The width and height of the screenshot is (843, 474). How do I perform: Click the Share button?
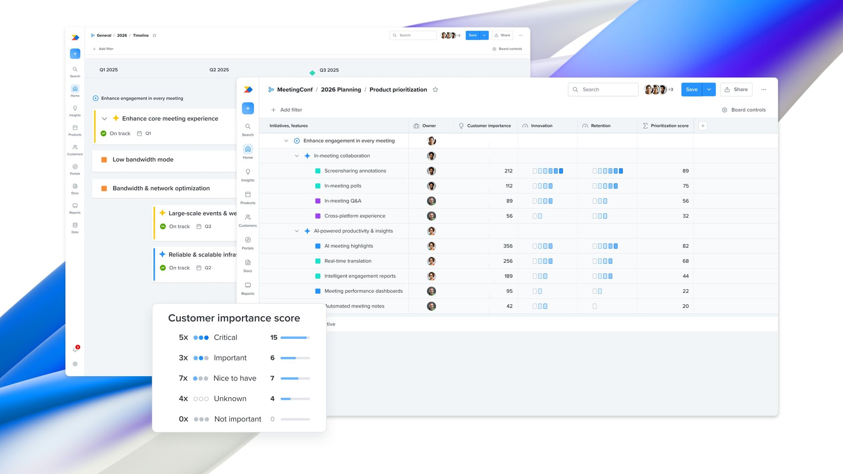point(736,89)
